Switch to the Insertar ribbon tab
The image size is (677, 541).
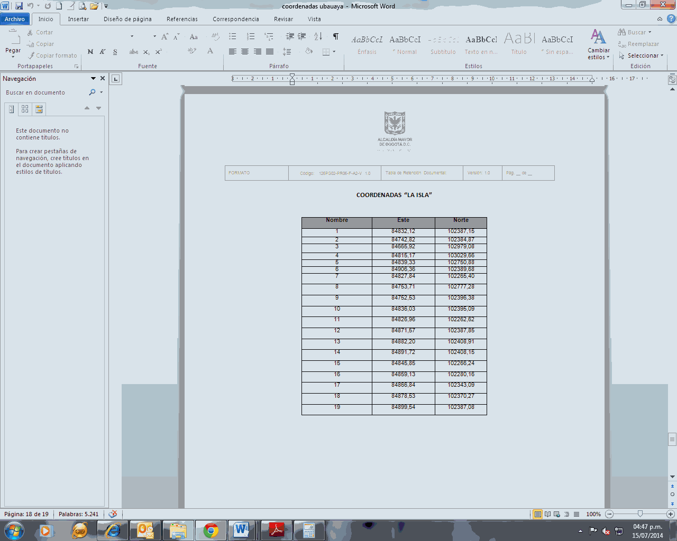point(78,19)
